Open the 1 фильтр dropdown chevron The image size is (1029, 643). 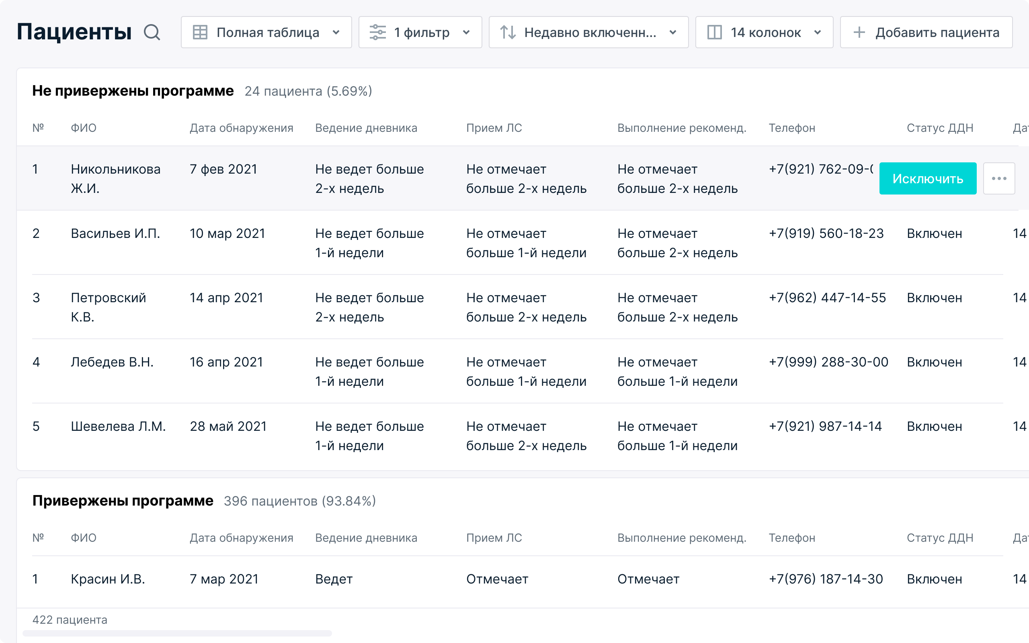point(466,32)
